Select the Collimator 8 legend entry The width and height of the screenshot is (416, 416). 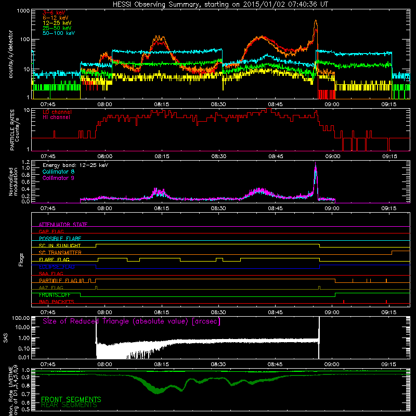(58, 172)
